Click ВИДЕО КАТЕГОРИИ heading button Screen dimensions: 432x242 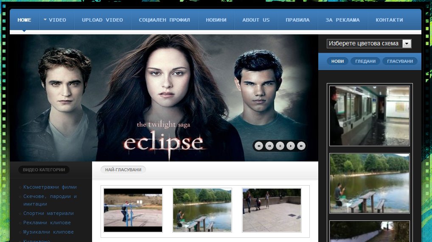[44, 170]
